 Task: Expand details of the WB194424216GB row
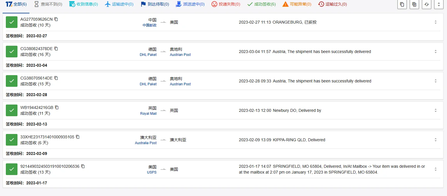436,110
